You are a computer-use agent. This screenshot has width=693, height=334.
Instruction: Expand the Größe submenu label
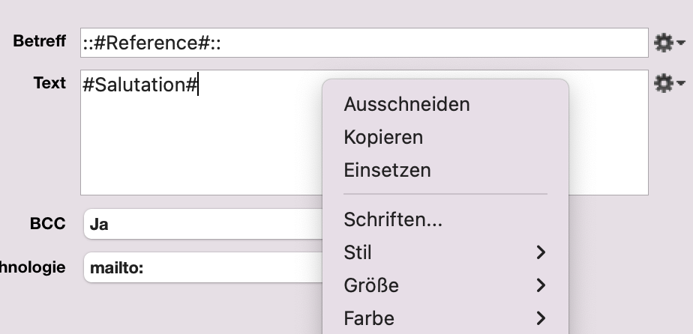371,285
